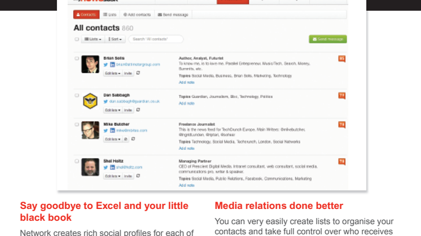Open Shel Holtz contact name
The height and width of the screenshot is (236, 421).
(x=113, y=161)
